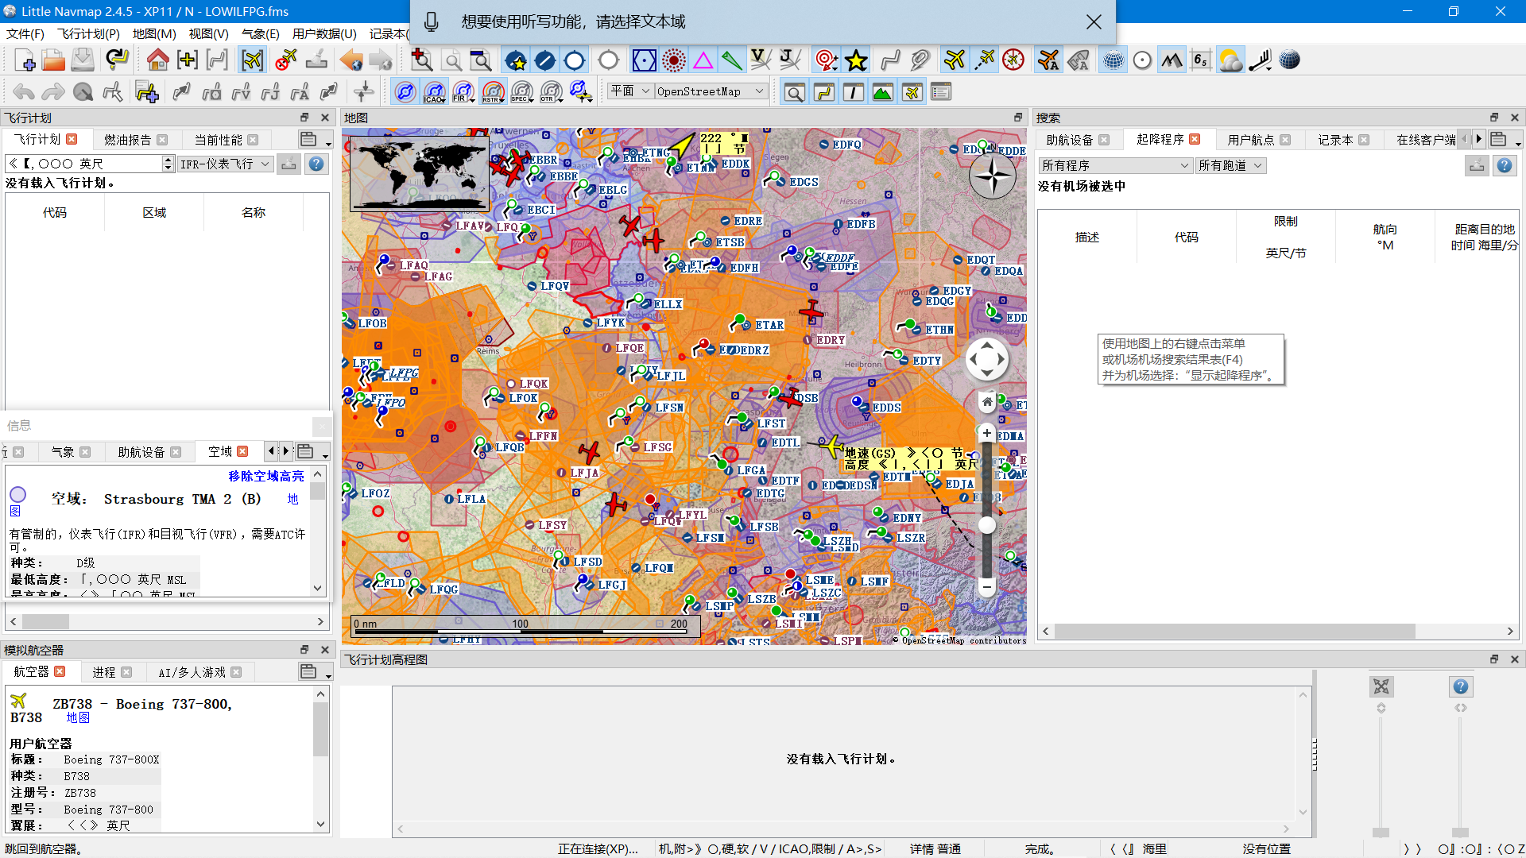Open FIR airspaces dropdown button
The width and height of the screenshot is (1526, 858).
point(463,92)
